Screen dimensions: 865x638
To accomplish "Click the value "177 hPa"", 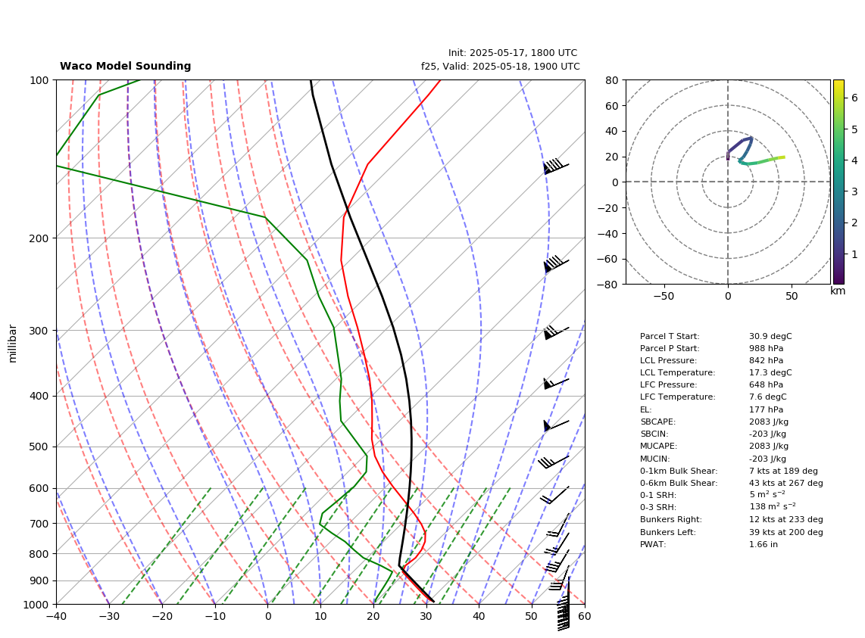I will click(x=767, y=409).
